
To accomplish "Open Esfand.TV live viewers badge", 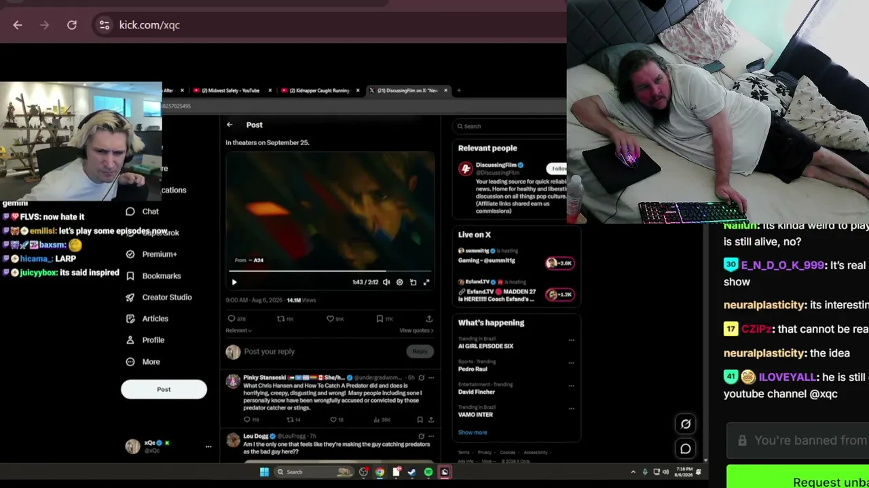I will coord(559,294).
